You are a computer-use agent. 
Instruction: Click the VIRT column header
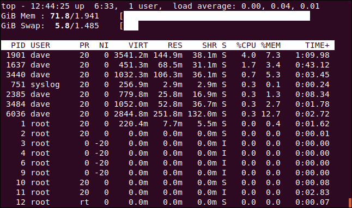click(138, 46)
